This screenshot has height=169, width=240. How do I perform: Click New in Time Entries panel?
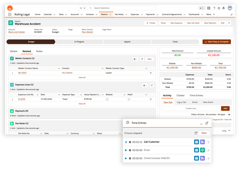204,133
